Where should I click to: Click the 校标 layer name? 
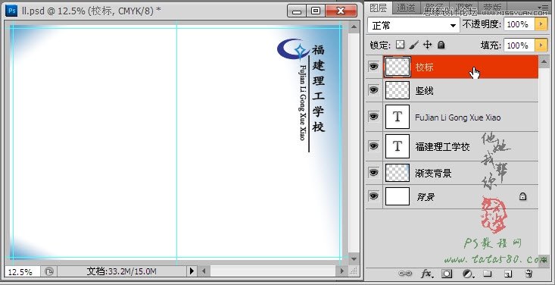[424, 67]
